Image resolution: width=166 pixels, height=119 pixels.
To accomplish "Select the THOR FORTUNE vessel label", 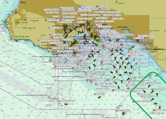I will 51,9.
